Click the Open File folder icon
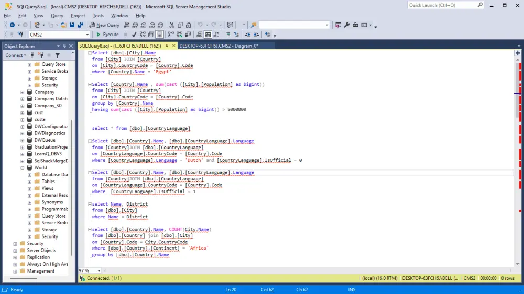 click(x=63, y=25)
